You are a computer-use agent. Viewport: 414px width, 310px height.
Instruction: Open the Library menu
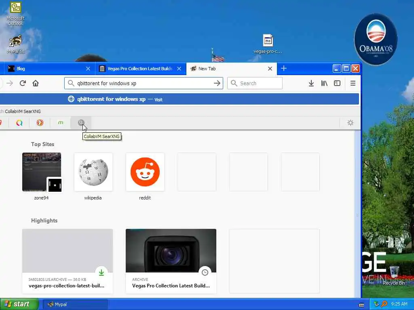coord(324,83)
